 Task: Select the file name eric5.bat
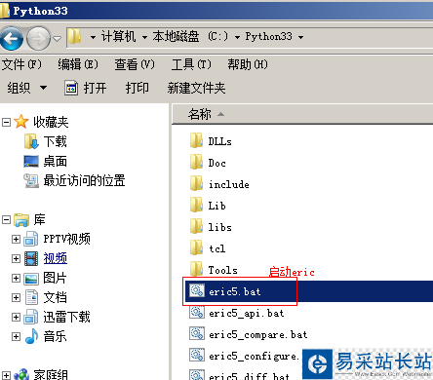[x=235, y=291]
